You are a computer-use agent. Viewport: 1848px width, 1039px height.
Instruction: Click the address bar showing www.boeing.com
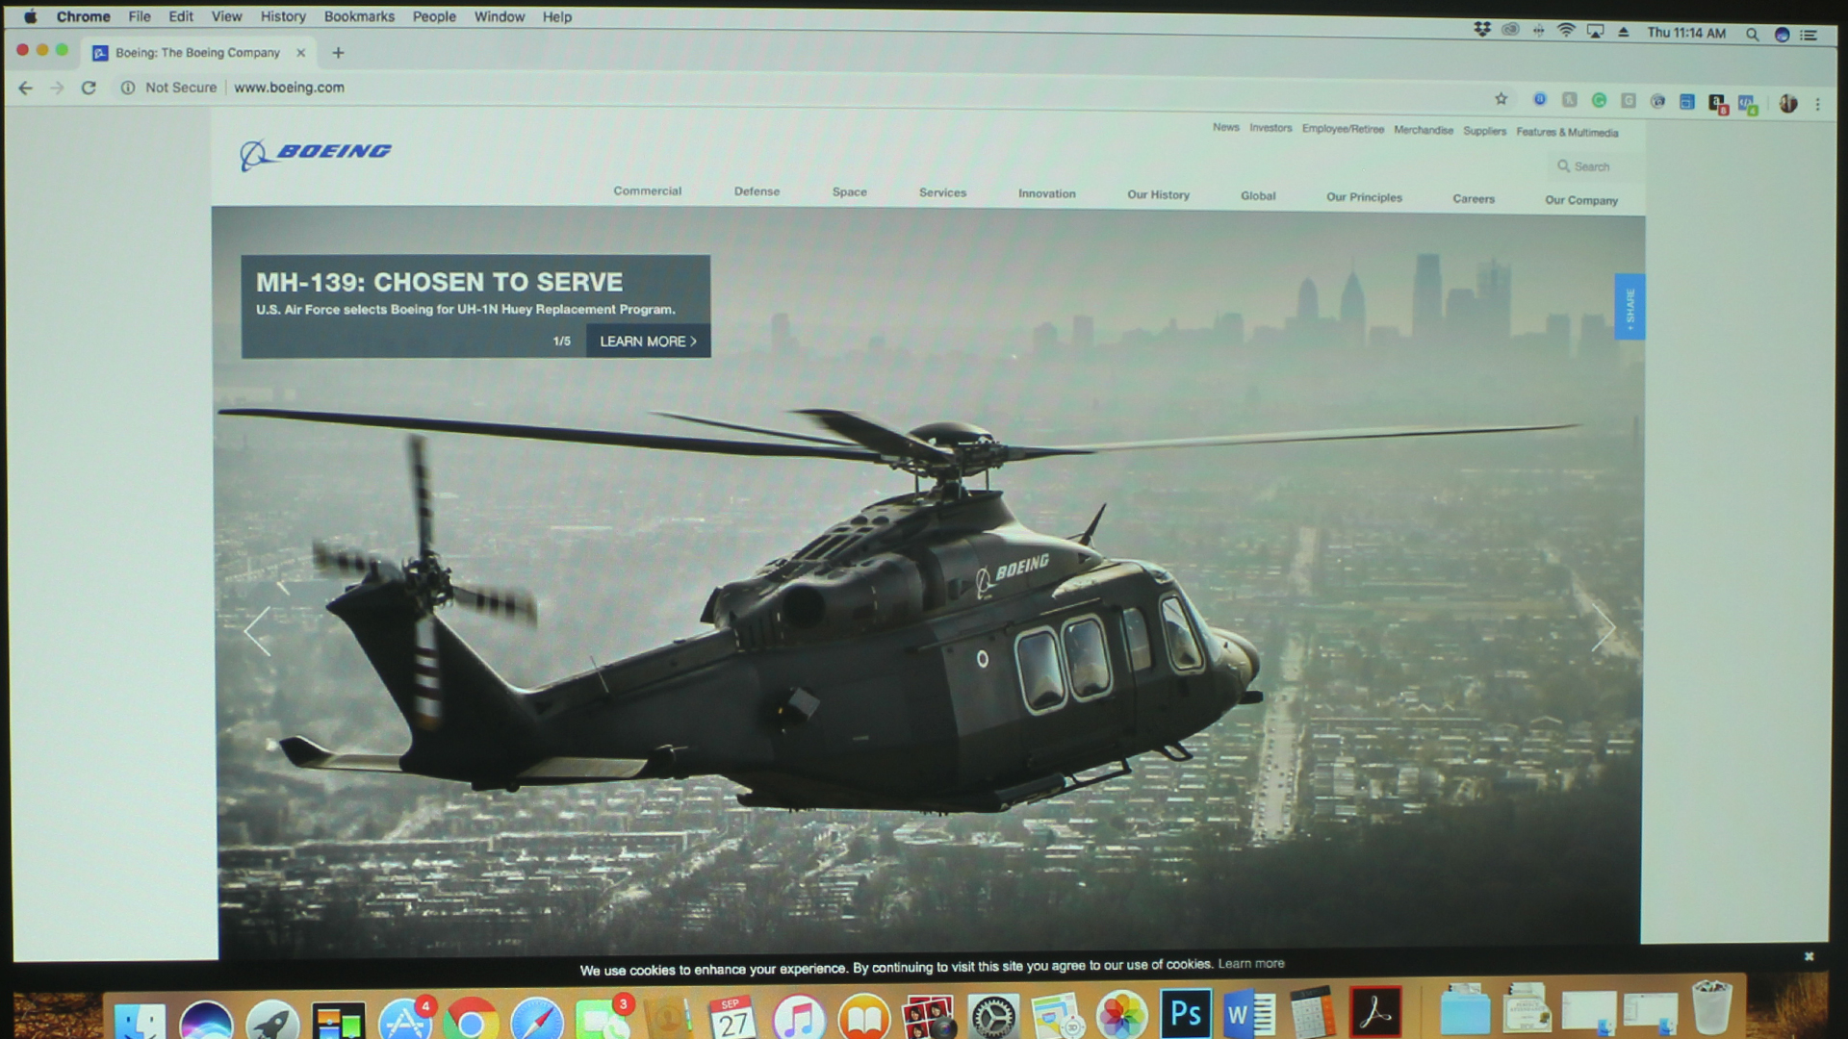pyautogui.click(x=289, y=88)
